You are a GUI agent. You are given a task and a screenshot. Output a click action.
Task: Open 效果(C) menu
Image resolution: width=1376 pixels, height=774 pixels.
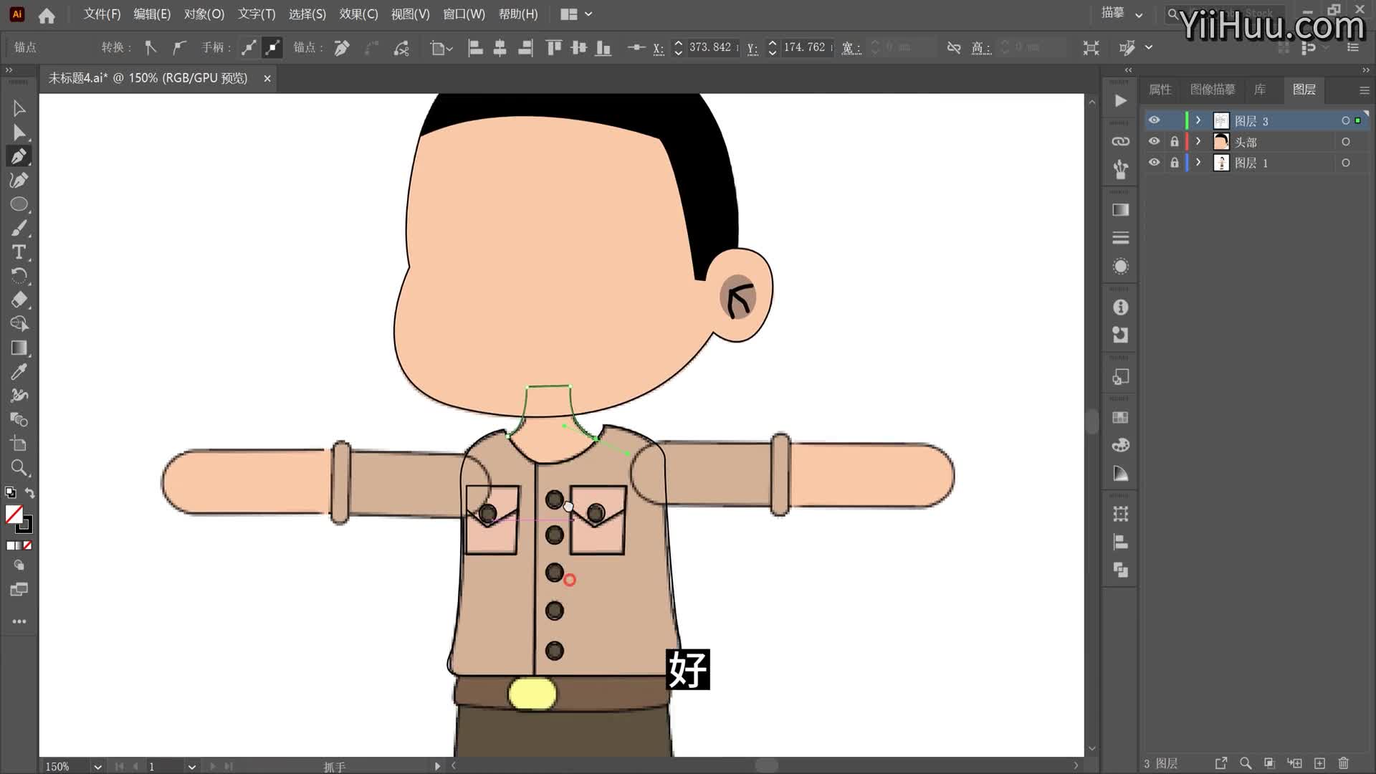tap(358, 14)
